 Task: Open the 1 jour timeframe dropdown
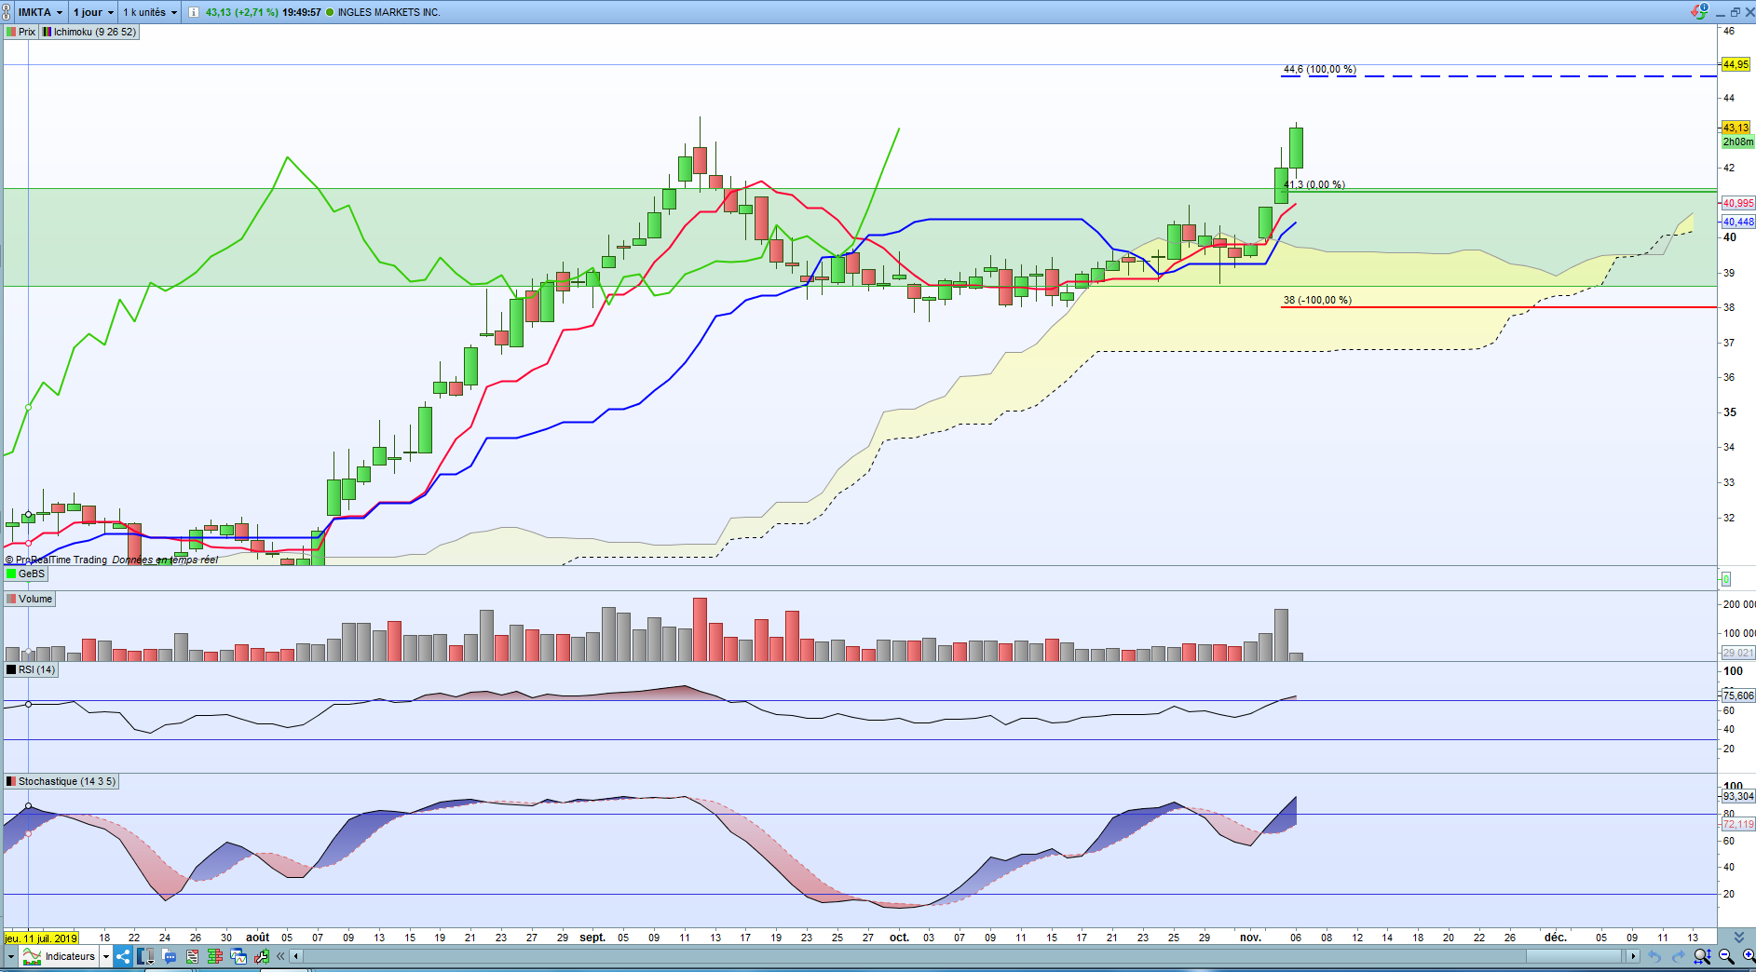[x=93, y=12]
